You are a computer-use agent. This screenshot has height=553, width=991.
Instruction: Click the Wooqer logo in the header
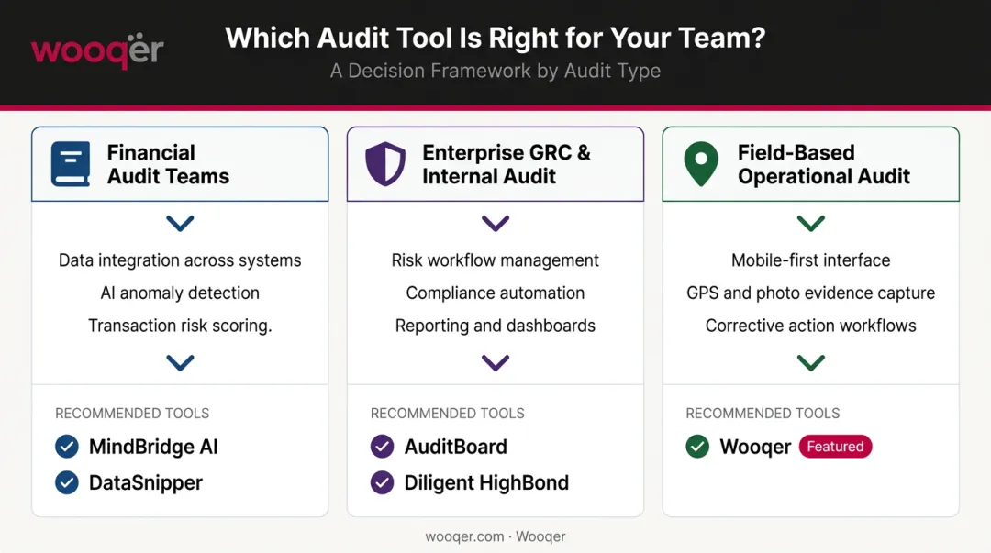(97, 50)
